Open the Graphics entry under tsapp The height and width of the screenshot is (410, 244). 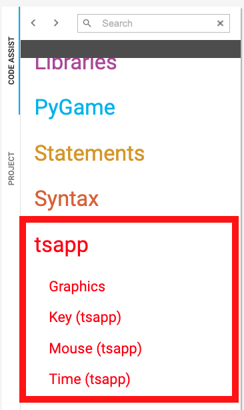(x=77, y=287)
